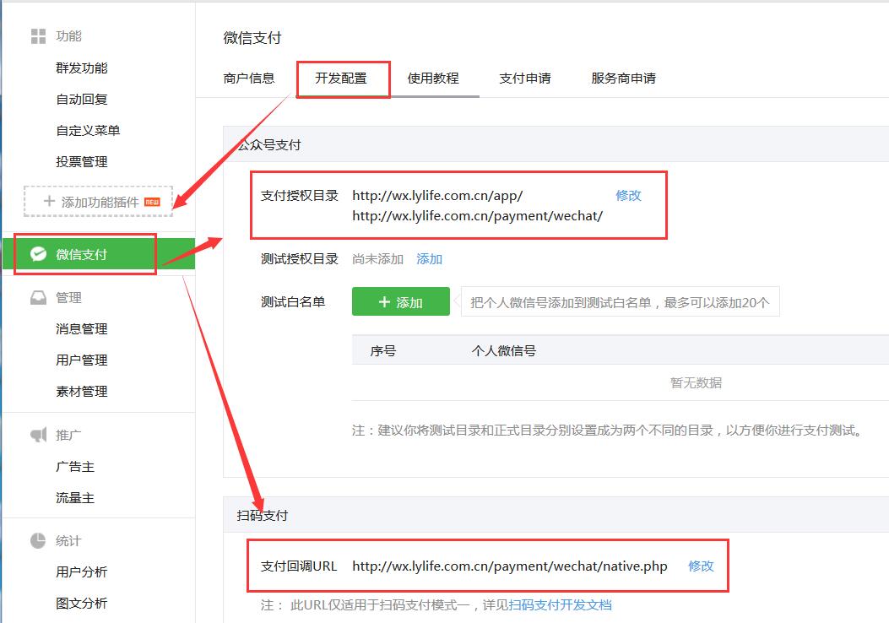889x623 pixels.
Task: Switch to the 商户信息 tab
Action: [249, 79]
